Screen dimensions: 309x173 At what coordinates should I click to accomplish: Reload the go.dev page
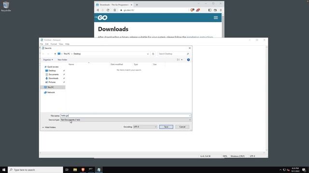pyautogui.click(x=108, y=10)
